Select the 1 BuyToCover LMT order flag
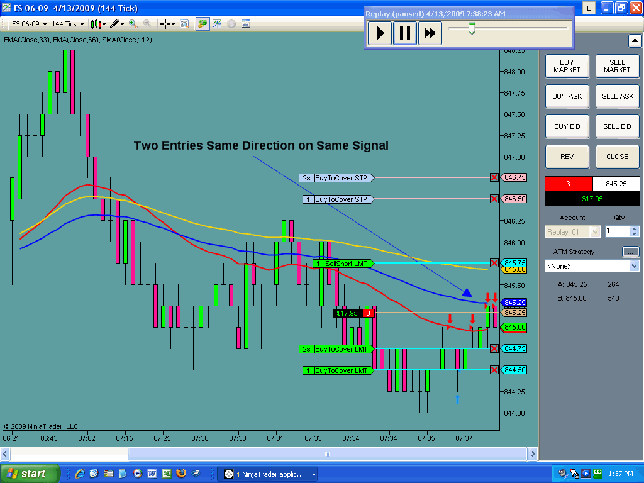Viewport: 644px width, 483px height. [338, 370]
